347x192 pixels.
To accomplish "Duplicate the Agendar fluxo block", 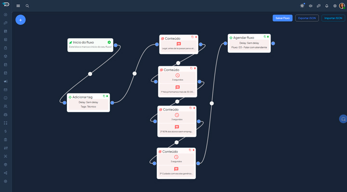I will [x=265, y=37].
